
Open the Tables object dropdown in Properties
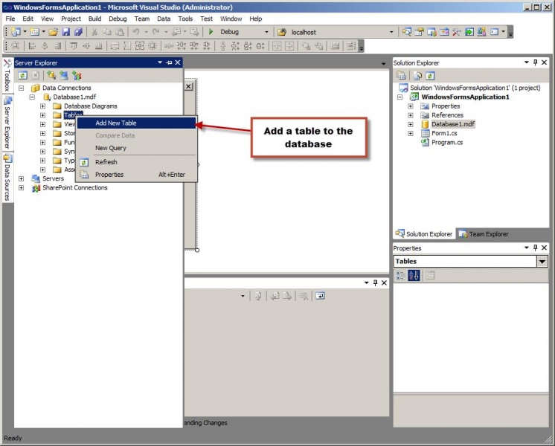[542, 262]
